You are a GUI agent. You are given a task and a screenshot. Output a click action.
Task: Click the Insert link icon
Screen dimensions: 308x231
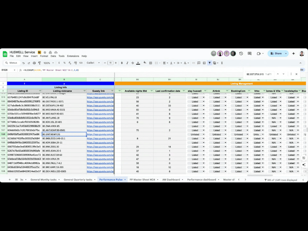[x=193, y=63]
